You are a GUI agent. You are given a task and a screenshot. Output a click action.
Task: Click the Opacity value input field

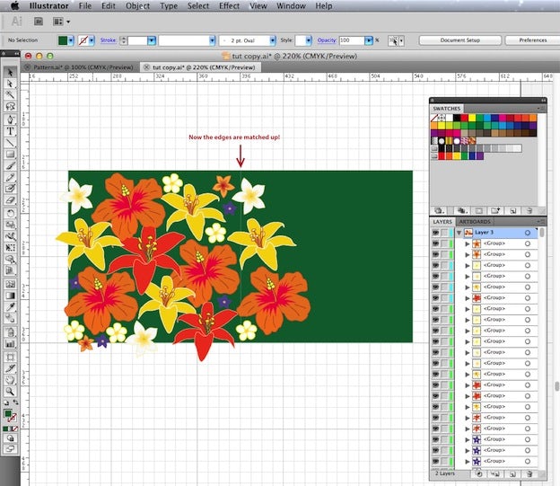point(352,40)
